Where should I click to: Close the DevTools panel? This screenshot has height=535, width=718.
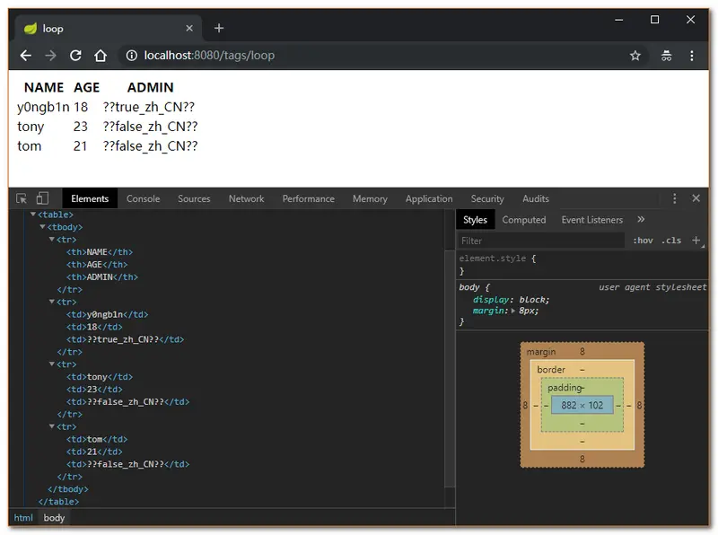tap(696, 198)
